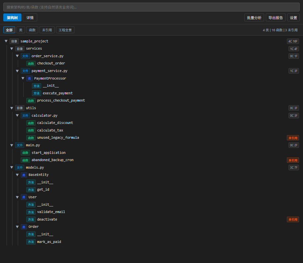Click the 方法 badge of validate_email
Image resolution: width=303 pixels, height=263 pixels.
31,212
